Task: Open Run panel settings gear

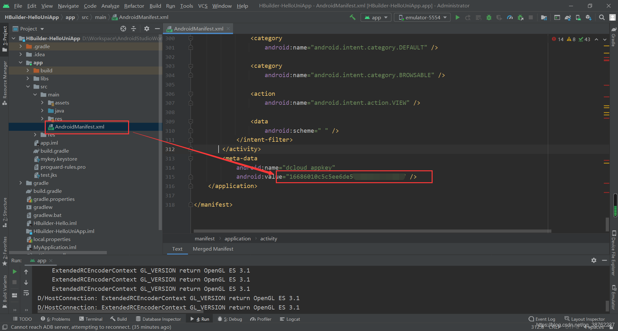Action: (594, 260)
